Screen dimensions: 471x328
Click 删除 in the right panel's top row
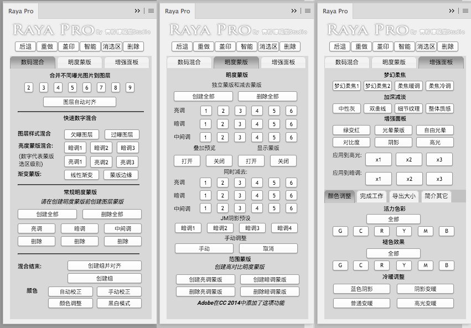pos(448,46)
